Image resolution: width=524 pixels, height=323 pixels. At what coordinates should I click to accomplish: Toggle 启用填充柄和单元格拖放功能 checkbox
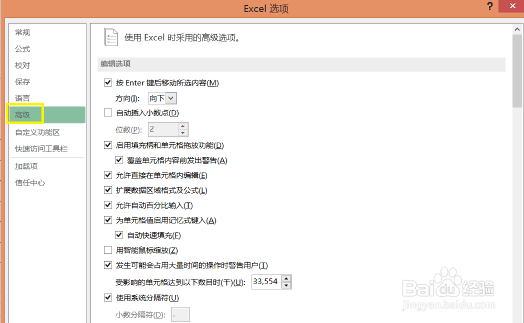[107, 145]
